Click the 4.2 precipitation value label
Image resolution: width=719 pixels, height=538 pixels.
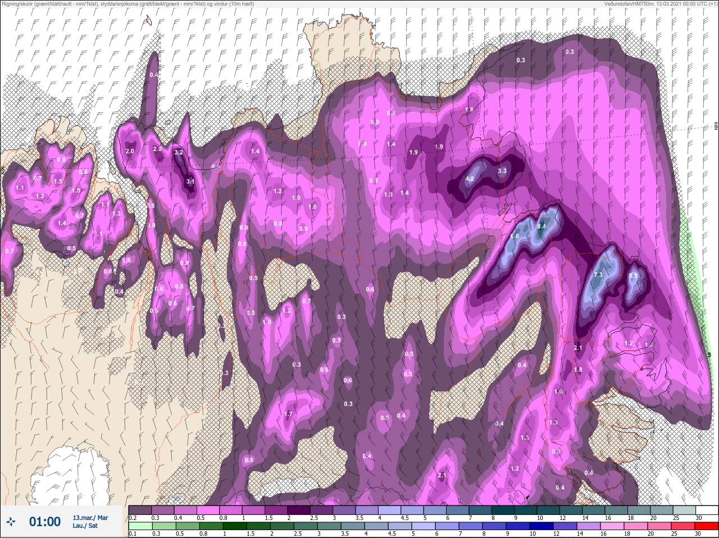click(471, 179)
